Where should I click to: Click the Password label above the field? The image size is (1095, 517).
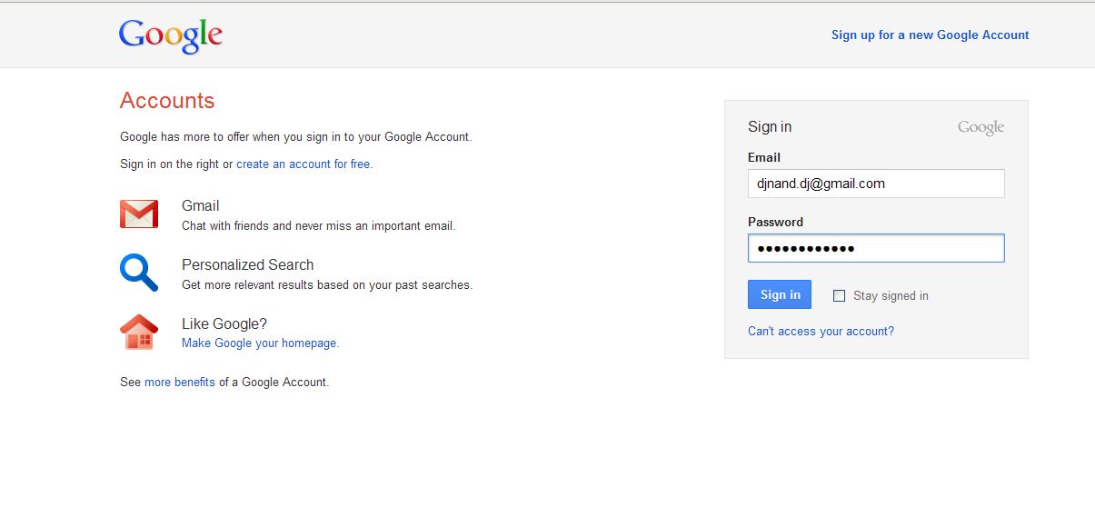(775, 223)
